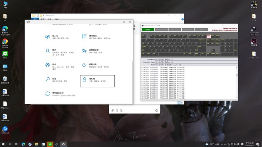Image resolution: width=262 pixels, height=147 pixels.
Task: Click the Explorer large icons view toggle
Action: [x=182, y=103]
